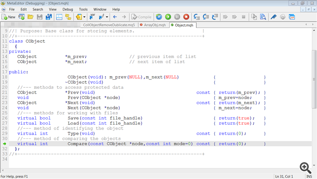Click the inner document restore button
The height and width of the screenshot is (179, 317).
click(x=309, y=9)
